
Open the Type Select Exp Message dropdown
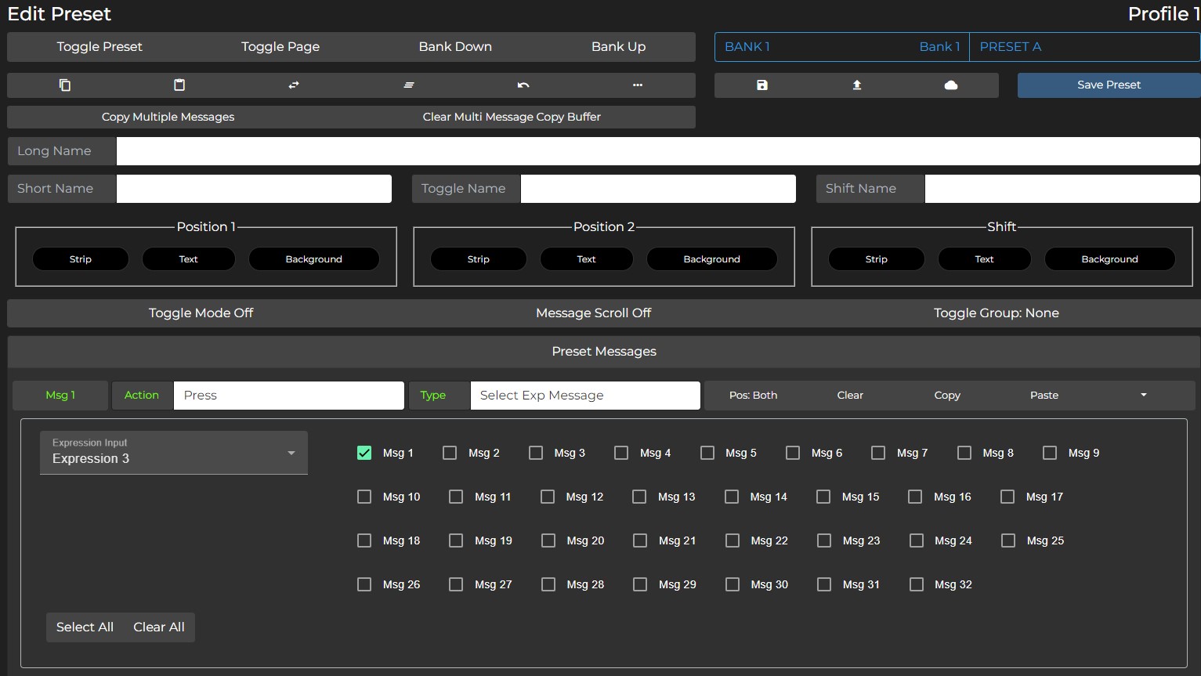tap(584, 396)
